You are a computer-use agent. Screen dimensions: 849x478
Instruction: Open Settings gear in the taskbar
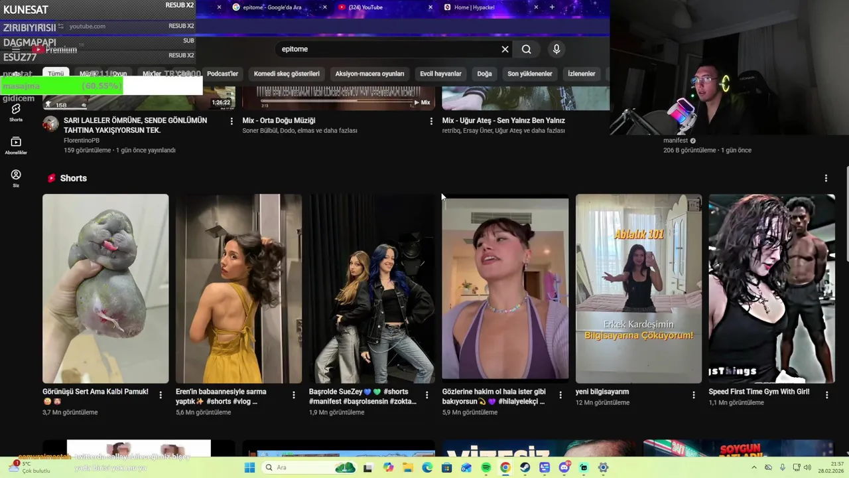pos(603,467)
